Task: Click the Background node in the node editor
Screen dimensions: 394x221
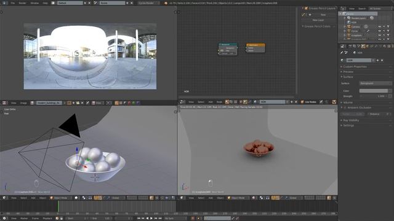Action: pyautogui.click(x=228, y=49)
